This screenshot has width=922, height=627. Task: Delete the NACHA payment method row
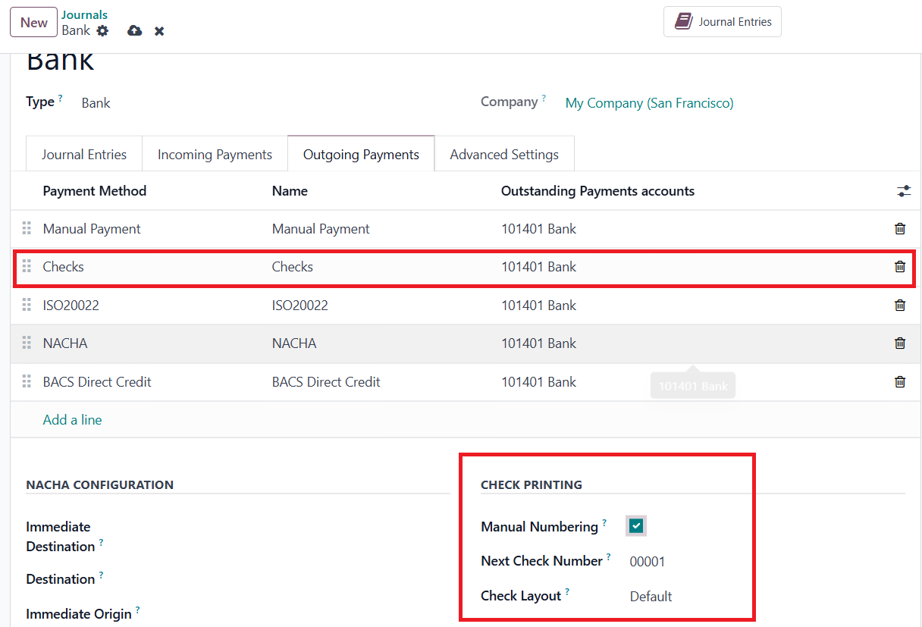pyautogui.click(x=900, y=343)
